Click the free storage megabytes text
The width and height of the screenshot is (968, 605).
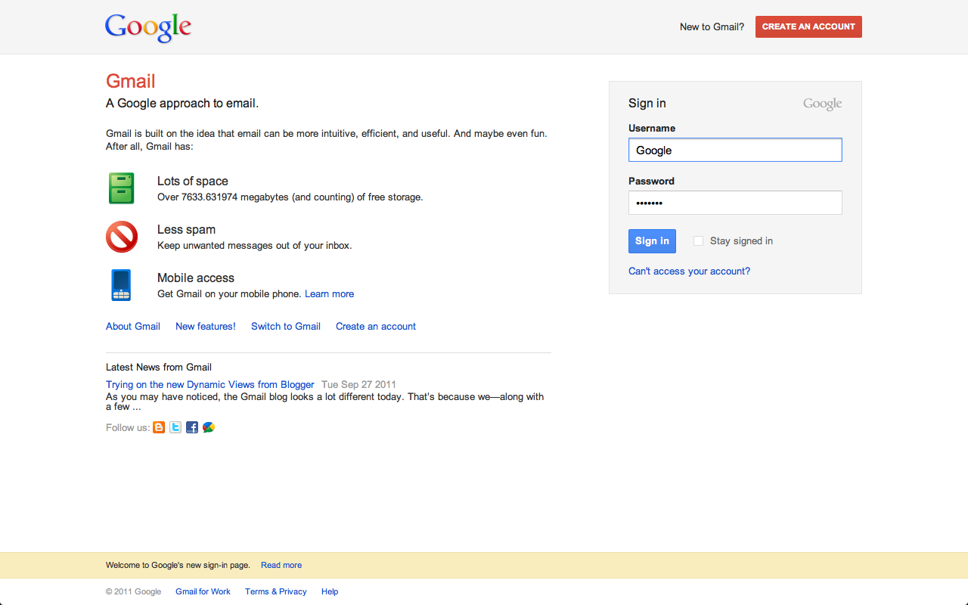[290, 197]
